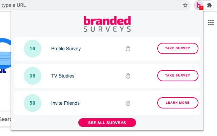Click the 50 points badge
Image resolution: width=217 pixels, height=136 pixels.
pos(32,103)
